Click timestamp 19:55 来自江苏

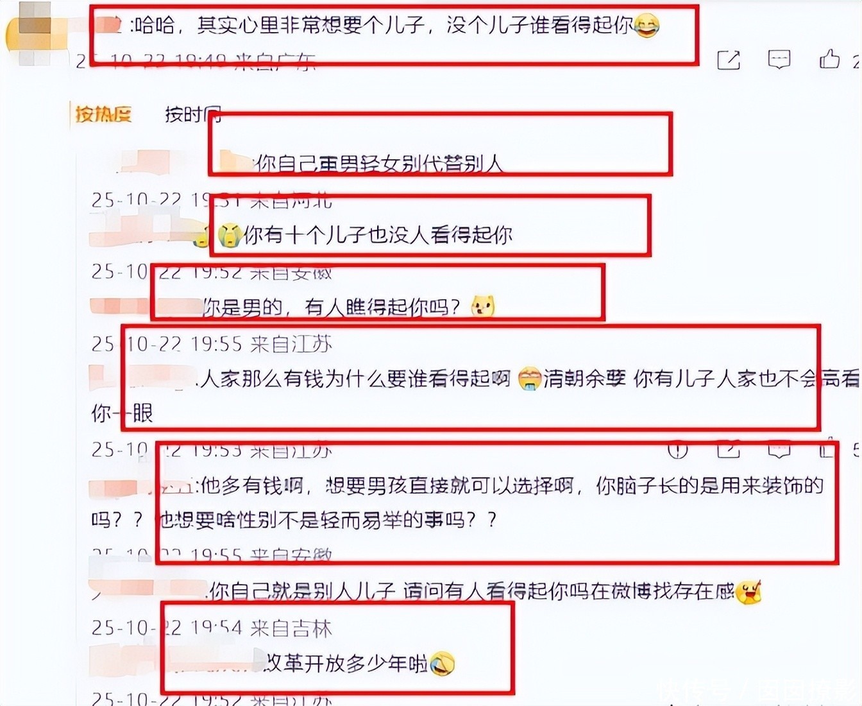click(x=261, y=344)
